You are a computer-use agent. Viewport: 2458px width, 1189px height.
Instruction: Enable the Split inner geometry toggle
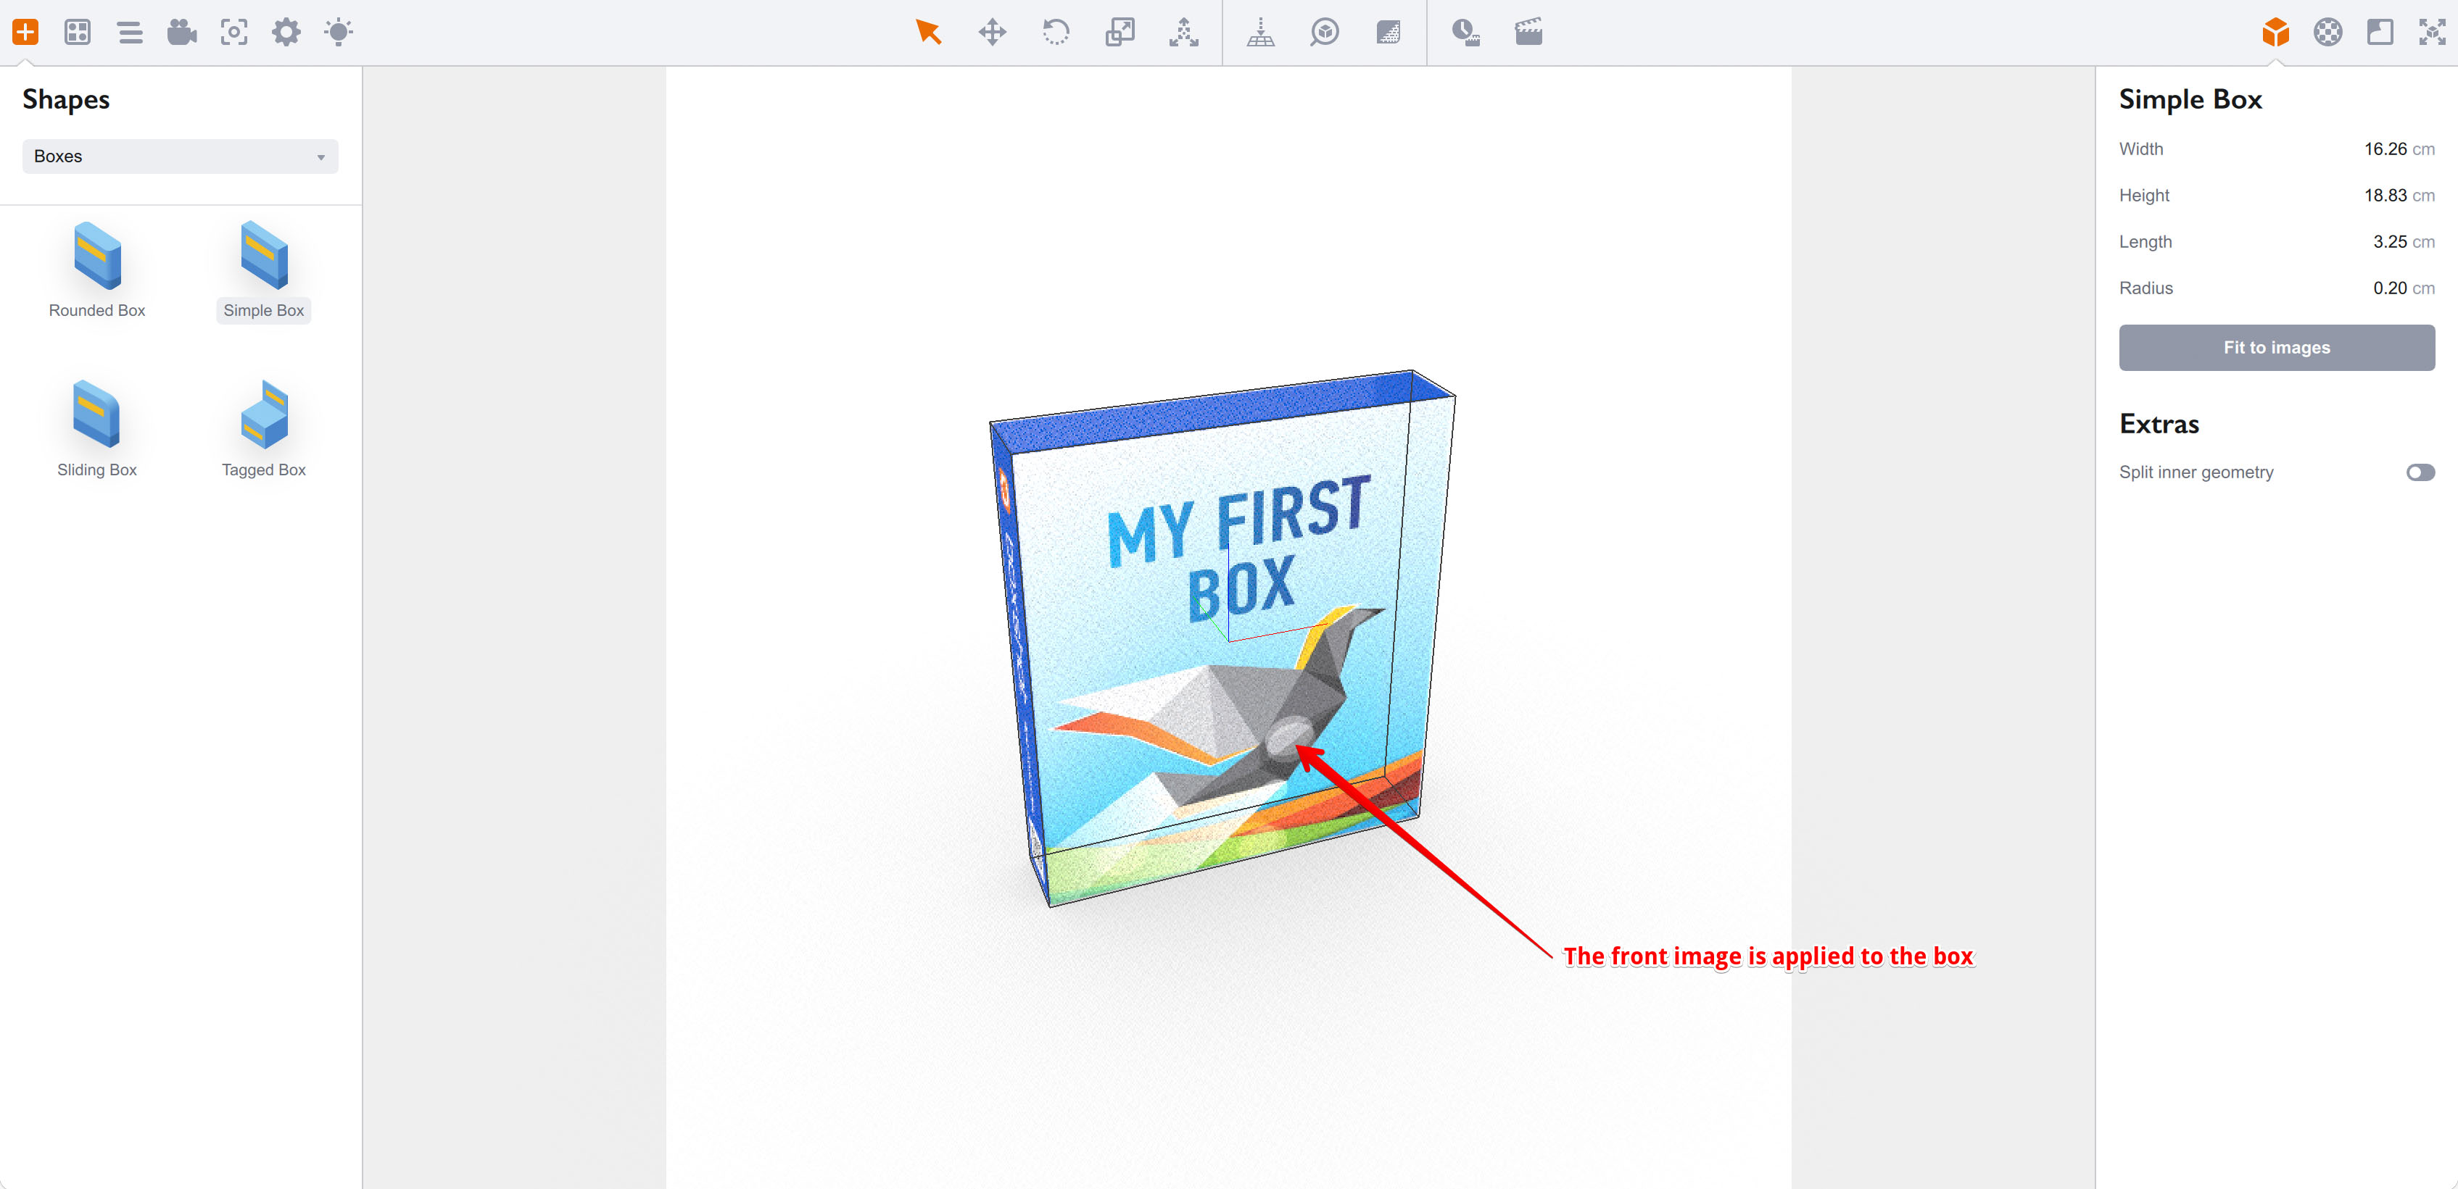(x=2421, y=471)
